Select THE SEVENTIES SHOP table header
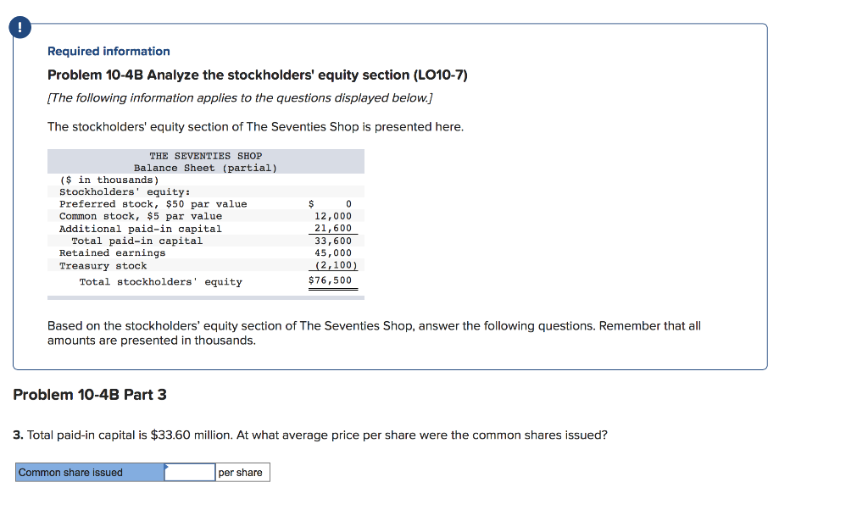 (x=205, y=155)
